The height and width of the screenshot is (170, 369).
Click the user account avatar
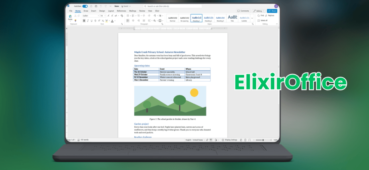coord(276,6)
